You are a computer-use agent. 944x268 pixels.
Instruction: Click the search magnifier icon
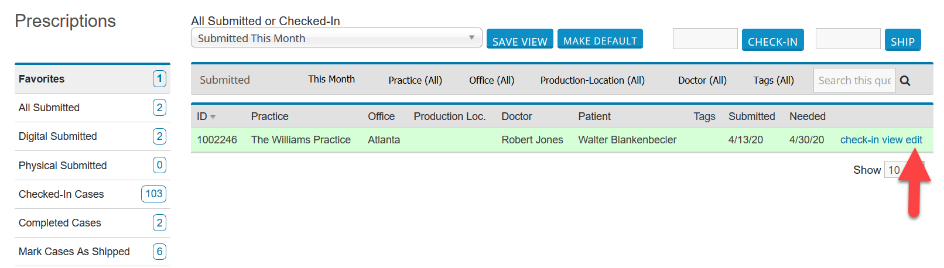(x=905, y=81)
